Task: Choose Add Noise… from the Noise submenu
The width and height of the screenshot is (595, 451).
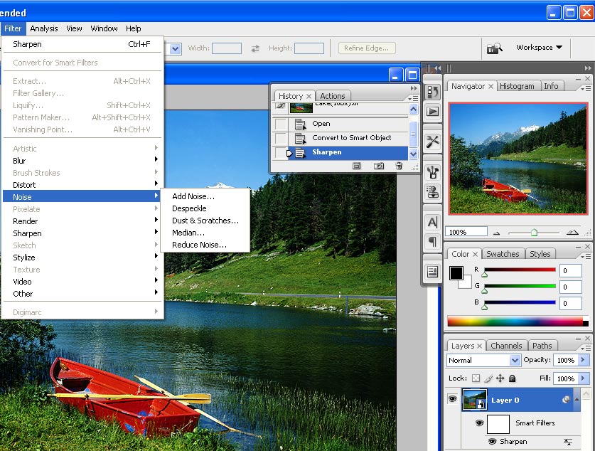Action: [205, 196]
